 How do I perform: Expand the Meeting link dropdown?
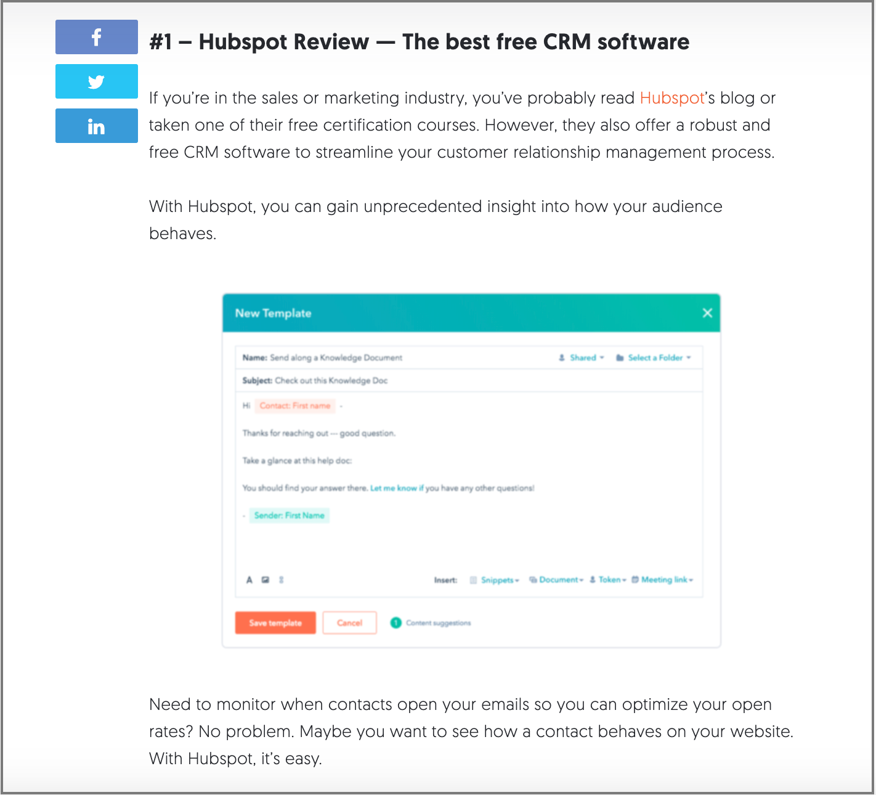coord(663,580)
